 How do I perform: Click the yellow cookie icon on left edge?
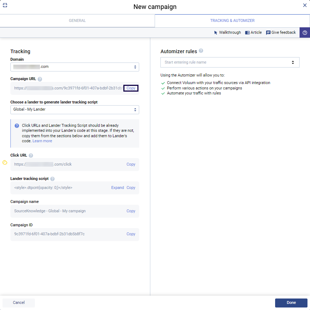[5, 162]
